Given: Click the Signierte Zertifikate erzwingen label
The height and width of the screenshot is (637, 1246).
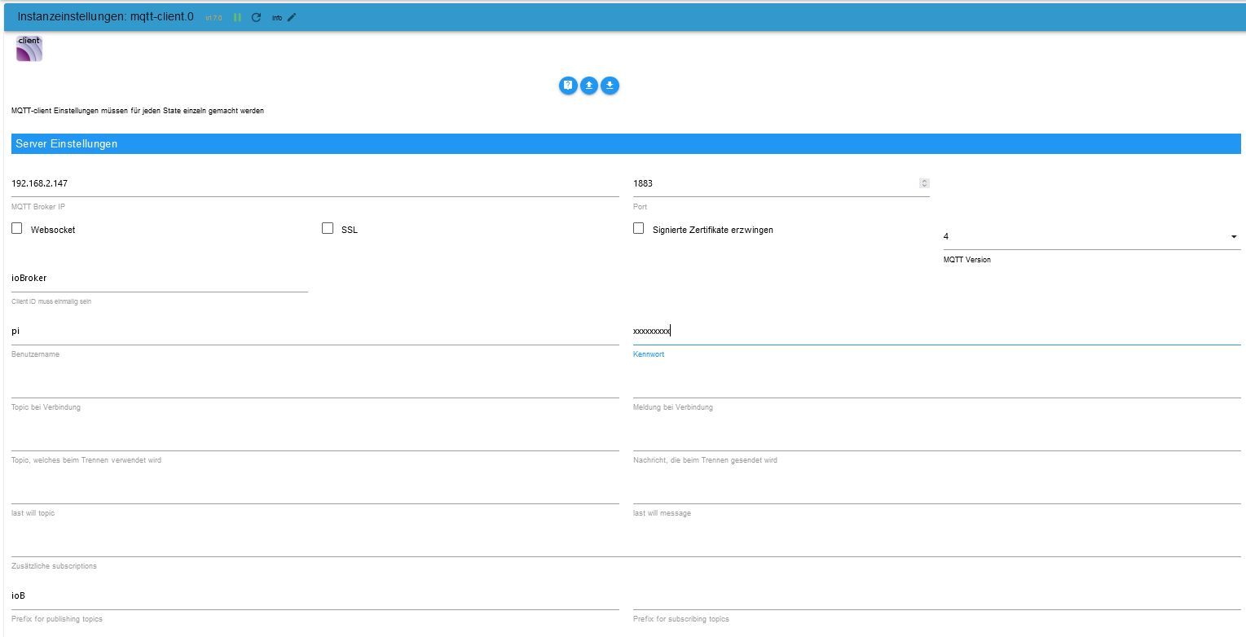Looking at the screenshot, I should click(x=713, y=230).
